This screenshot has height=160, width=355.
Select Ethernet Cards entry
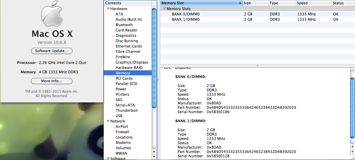129,46
